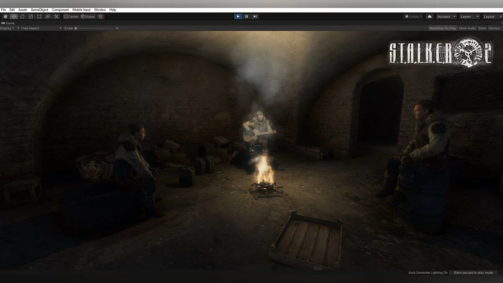Open the Edit menu
The image size is (503, 283).
pos(12,10)
